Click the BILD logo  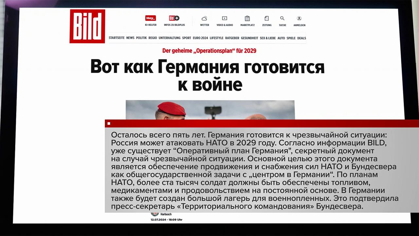pyautogui.click(x=87, y=26)
